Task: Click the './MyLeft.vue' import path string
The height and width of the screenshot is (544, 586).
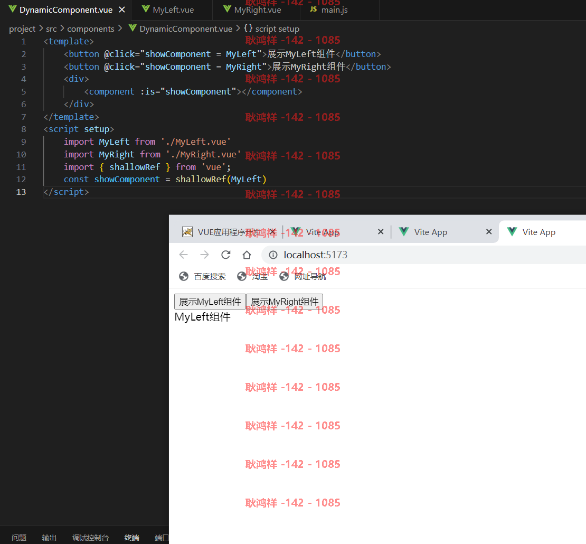Action: (196, 142)
